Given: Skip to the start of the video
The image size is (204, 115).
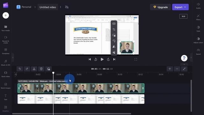Looking at the screenshot, I should coord(90,59).
